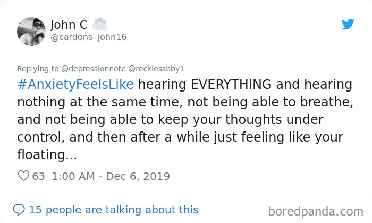Click the display name John C

[x=69, y=24]
